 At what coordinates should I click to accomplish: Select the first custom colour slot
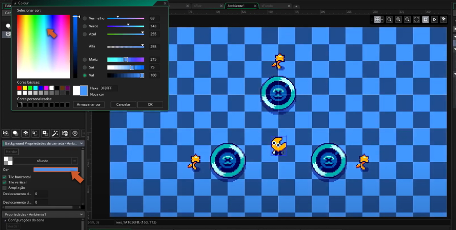tap(19, 105)
